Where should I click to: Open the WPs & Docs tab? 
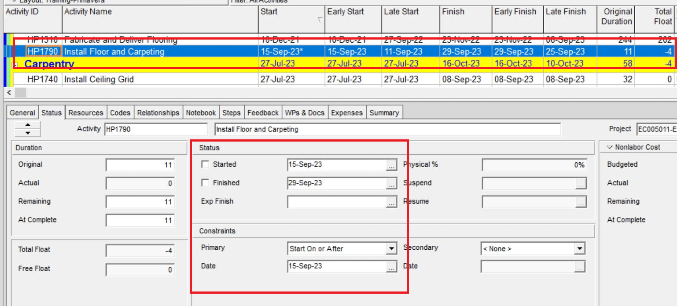[305, 113]
